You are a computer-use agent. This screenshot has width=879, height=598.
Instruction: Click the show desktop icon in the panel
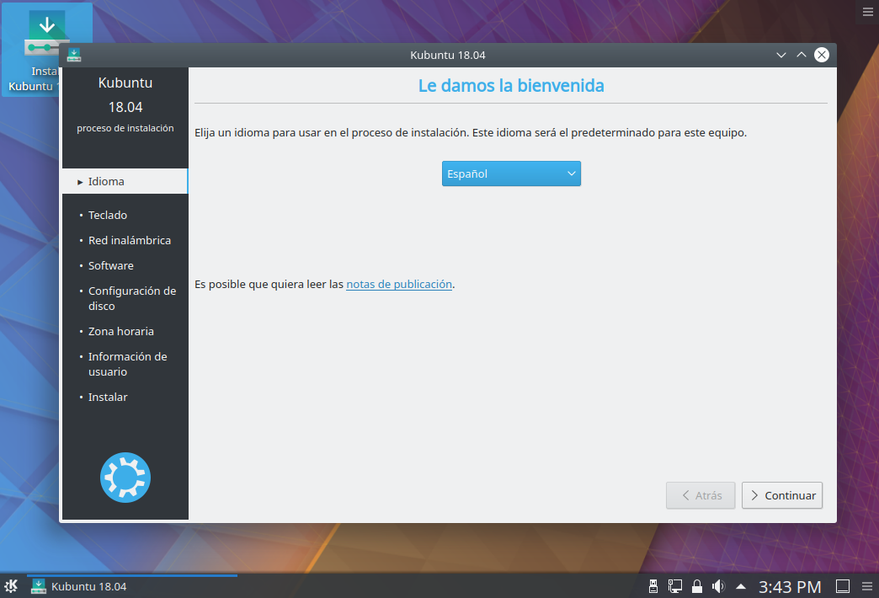click(x=843, y=586)
